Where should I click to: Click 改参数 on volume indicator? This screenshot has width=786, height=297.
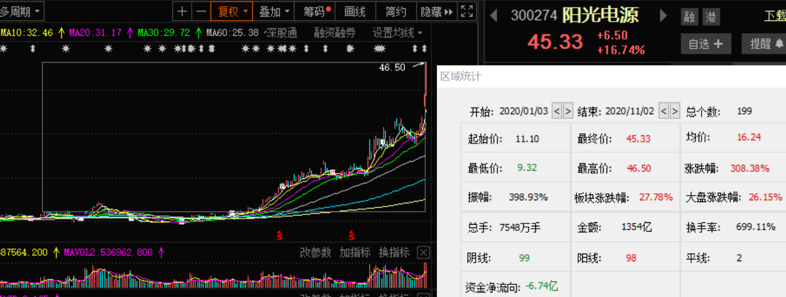tap(315, 252)
